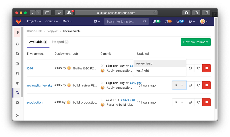This screenshot has width=230, height=137.
Task: Open terminal for production environment
Action: pyautogui.click(x=190, y=102)
